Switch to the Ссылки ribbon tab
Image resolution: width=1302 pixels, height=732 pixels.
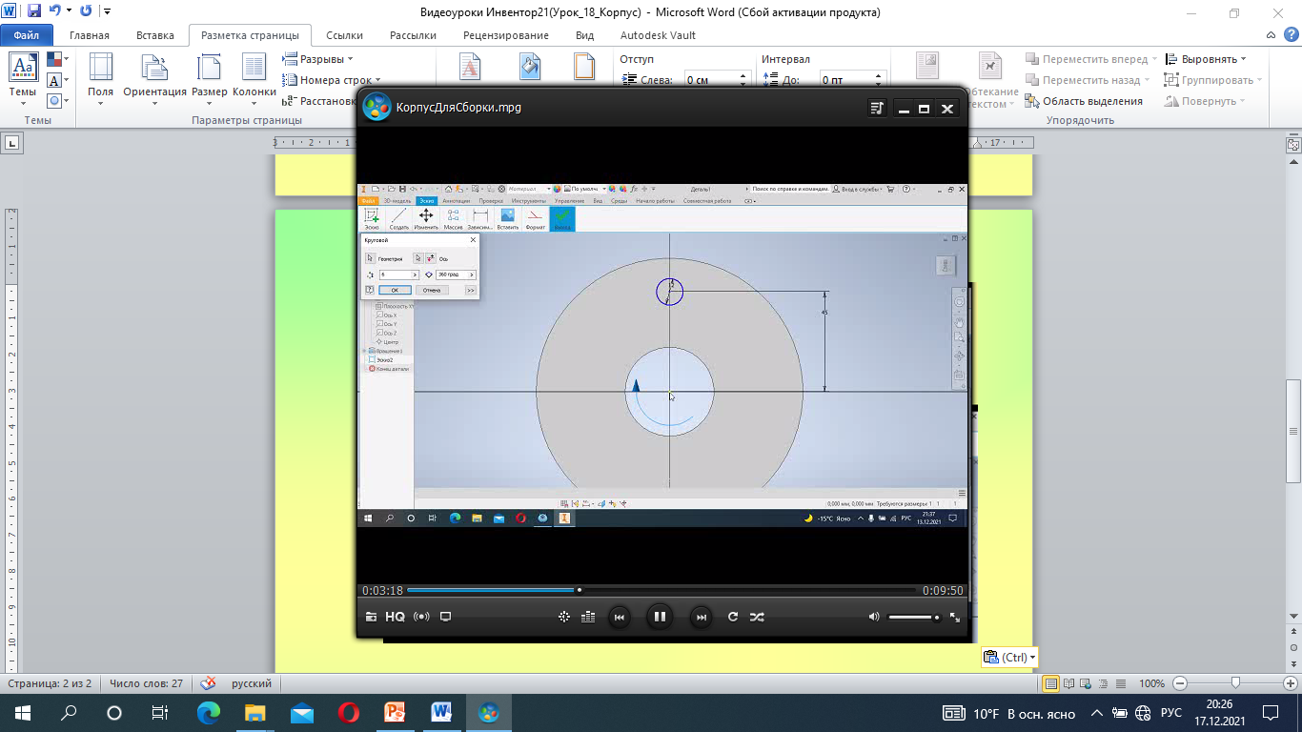(344, 35)
